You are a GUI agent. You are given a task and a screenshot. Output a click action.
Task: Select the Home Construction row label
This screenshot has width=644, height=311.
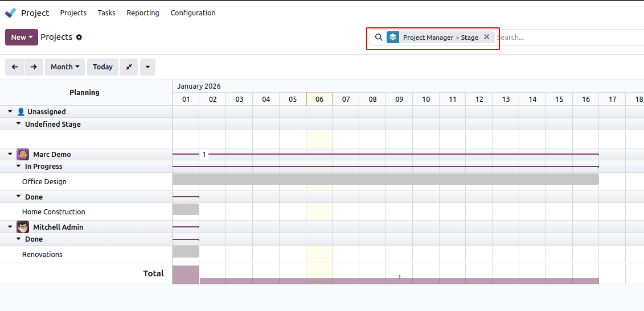(54, 212)
